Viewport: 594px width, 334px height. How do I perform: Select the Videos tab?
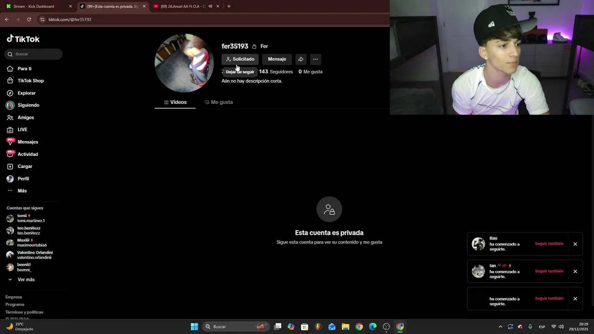175,103
